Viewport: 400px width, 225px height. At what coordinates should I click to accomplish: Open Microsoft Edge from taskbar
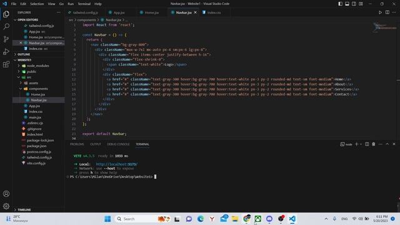[x=201, y=219]
